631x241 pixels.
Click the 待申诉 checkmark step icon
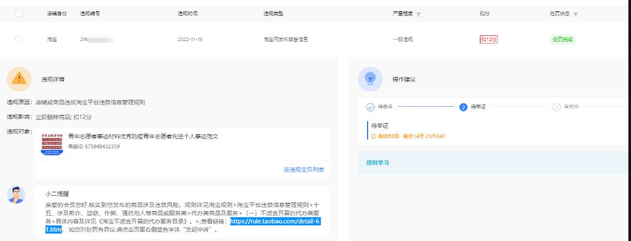point(370,107)
